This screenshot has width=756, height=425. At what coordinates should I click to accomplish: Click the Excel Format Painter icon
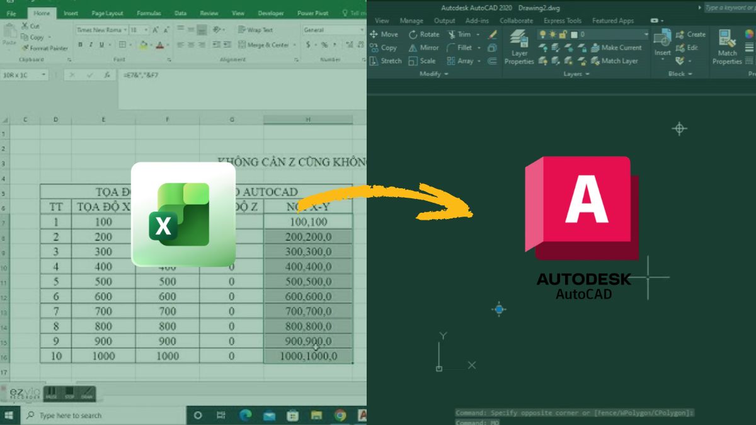[x=25, y=47]
